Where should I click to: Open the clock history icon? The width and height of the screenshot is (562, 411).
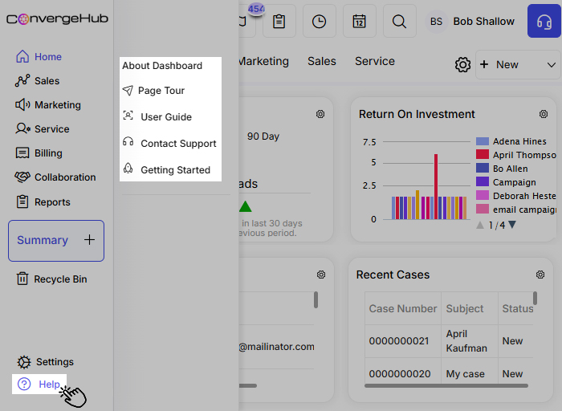(x=320, y=22)
